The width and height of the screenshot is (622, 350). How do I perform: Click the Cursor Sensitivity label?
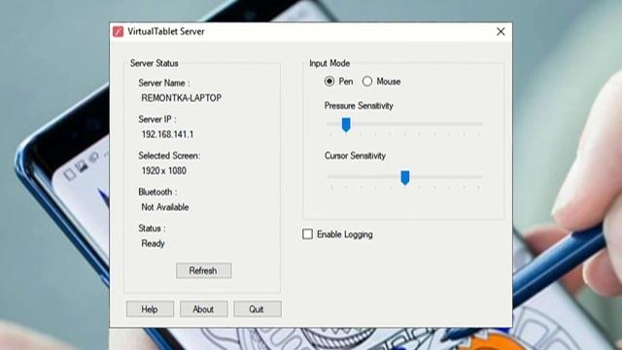point(355,156)
